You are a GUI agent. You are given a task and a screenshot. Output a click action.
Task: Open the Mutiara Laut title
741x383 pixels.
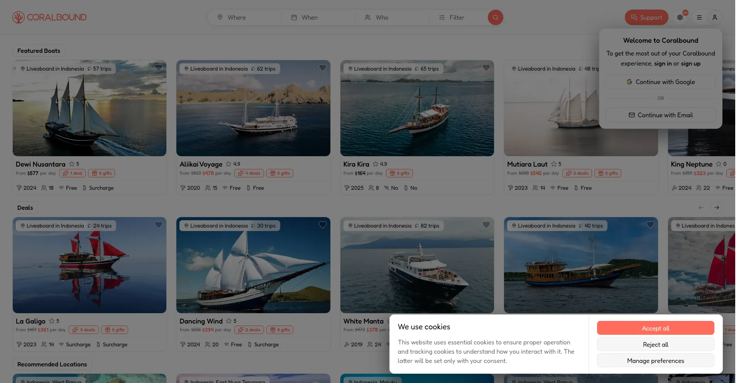pos(527,164)
